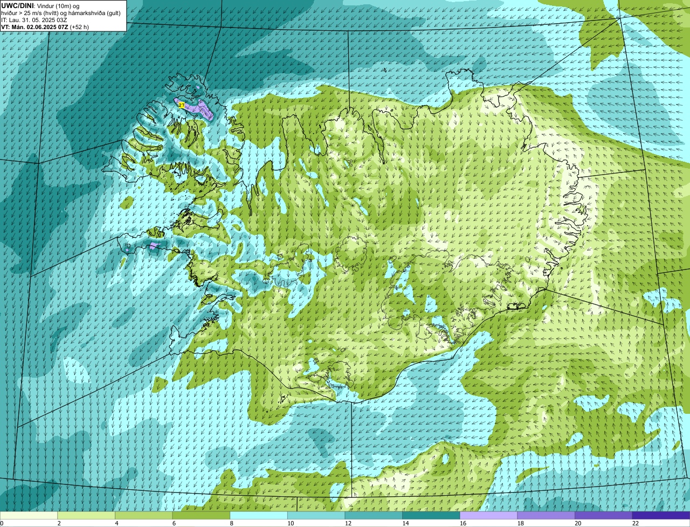Click the '16' tick label on the scale
690x527 pixels.
tap(463, 523)
